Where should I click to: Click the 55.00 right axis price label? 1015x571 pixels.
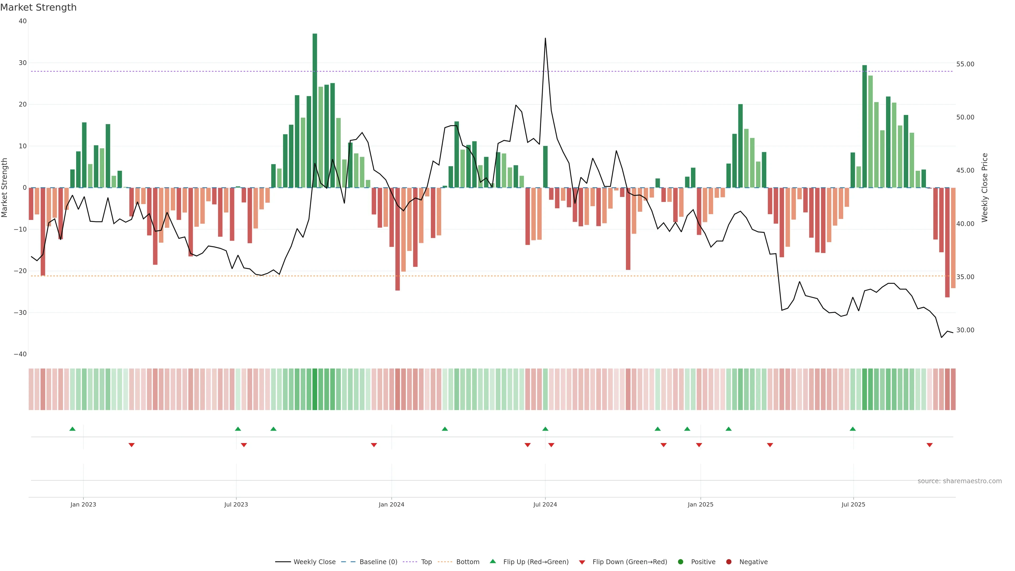[x=965, y=64]
